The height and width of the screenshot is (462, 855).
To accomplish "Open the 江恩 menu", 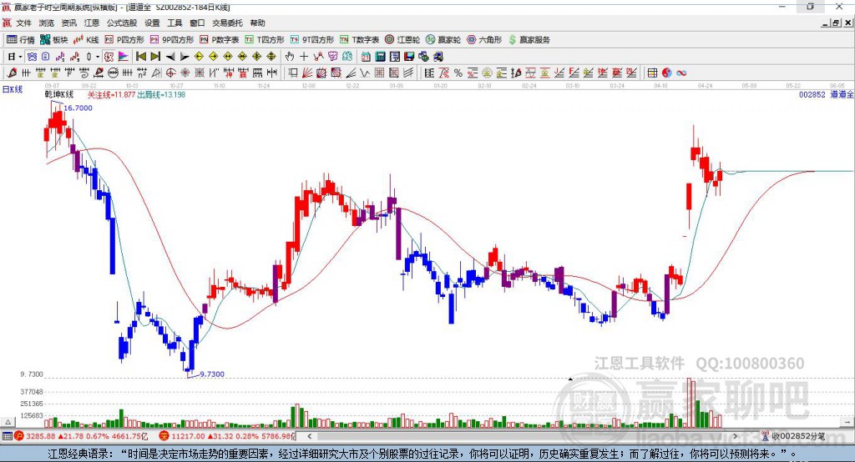I will (92, 23).
